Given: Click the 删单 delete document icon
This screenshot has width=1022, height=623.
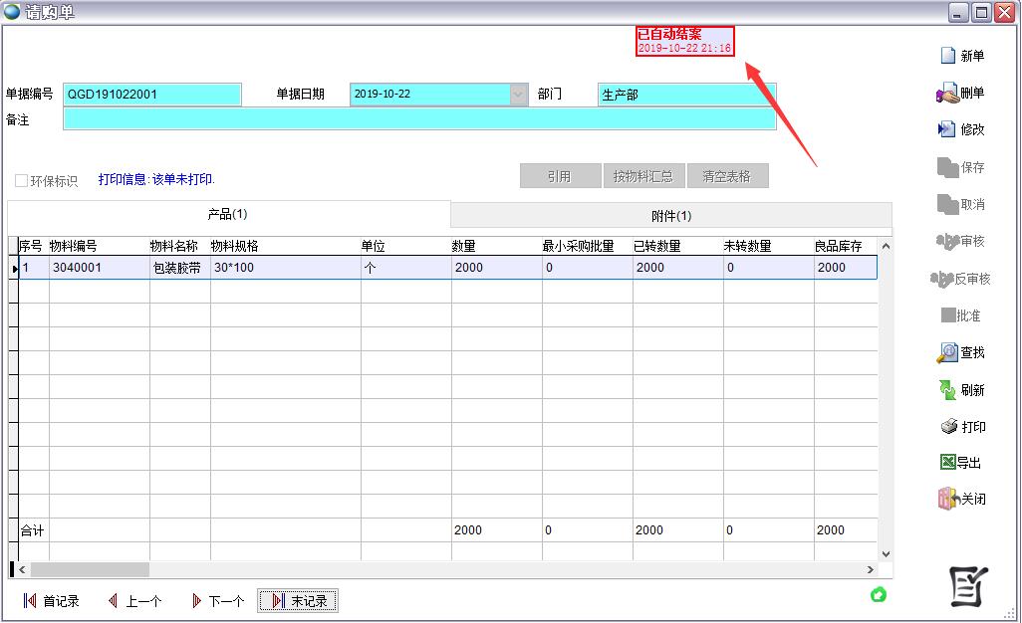Looking at the screenshot, I should [x=947, y=94].
